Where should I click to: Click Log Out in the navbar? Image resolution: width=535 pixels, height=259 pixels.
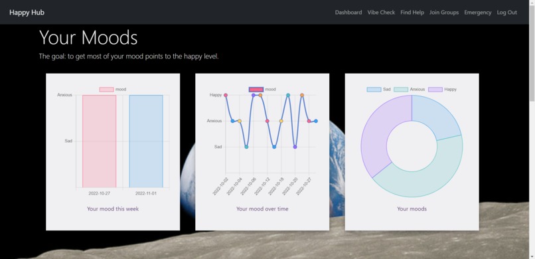pos(506,12)
